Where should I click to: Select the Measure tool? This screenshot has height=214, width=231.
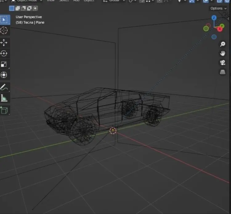tap(4, 98)
